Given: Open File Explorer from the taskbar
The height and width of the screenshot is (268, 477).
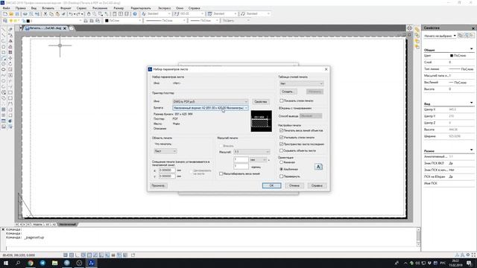Looking at the screenshot, I should 54,263.
